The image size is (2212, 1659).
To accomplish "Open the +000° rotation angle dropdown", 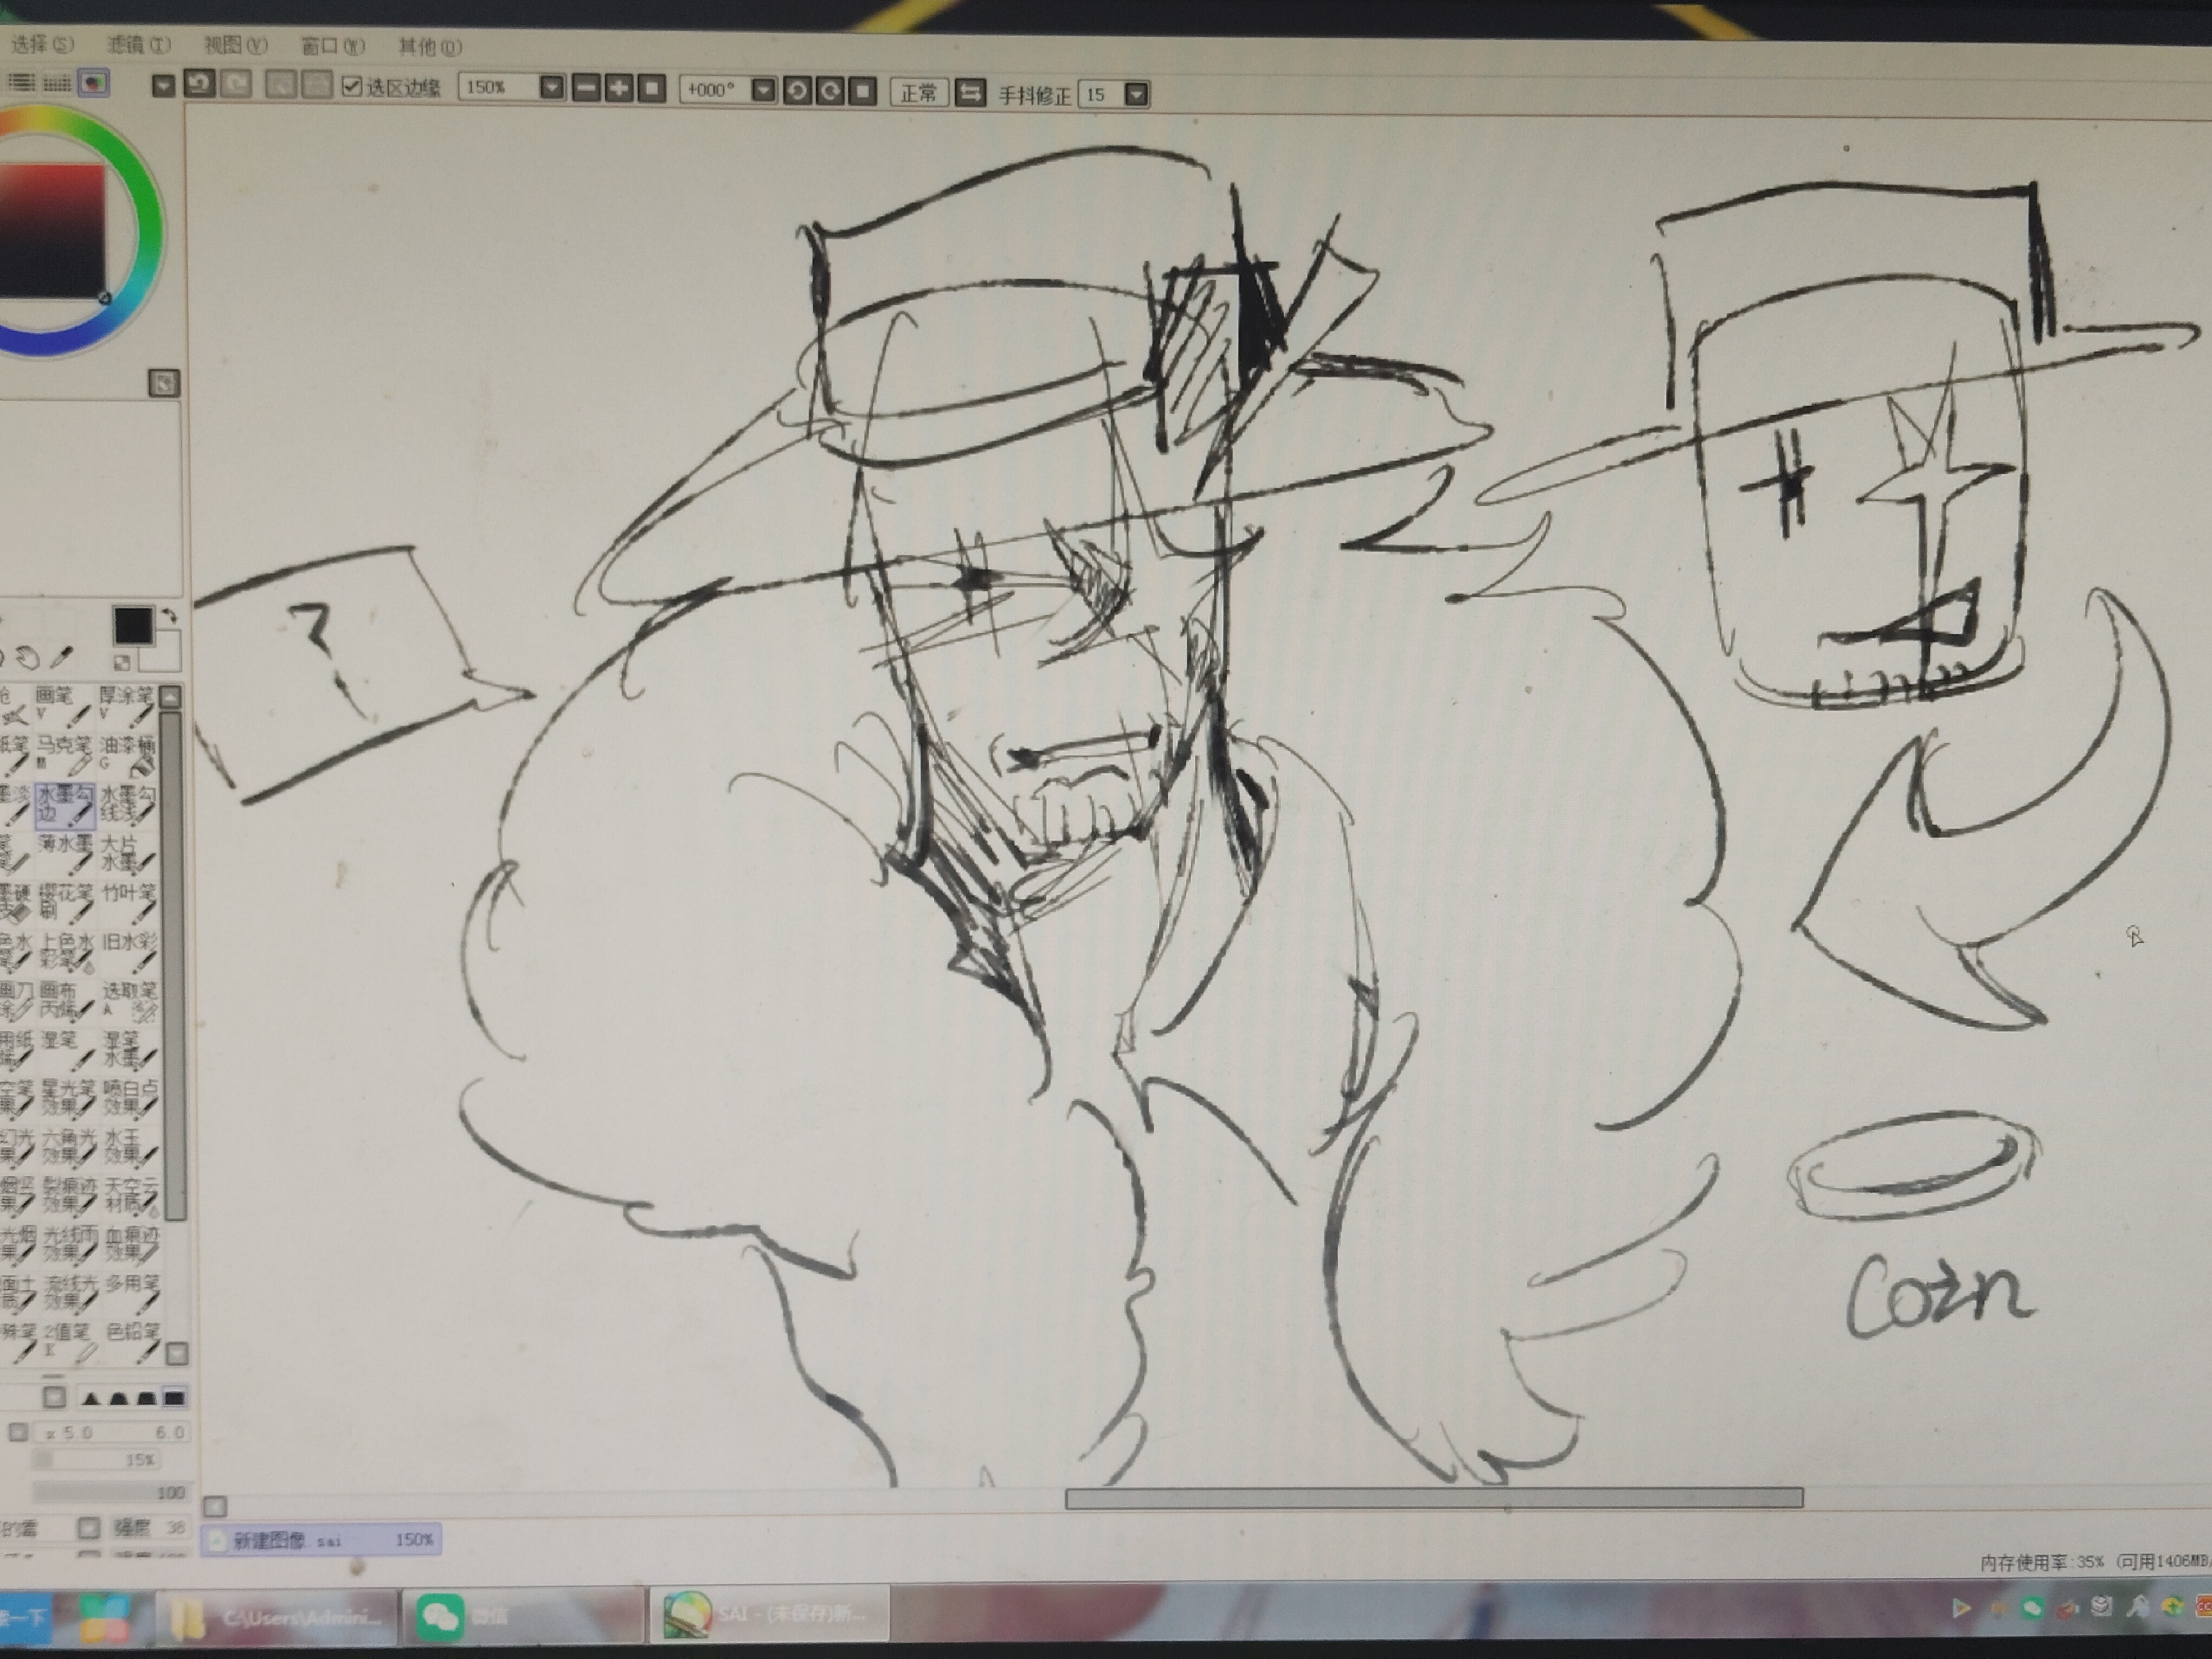I will pyautogui.click(x=763, y=91).
